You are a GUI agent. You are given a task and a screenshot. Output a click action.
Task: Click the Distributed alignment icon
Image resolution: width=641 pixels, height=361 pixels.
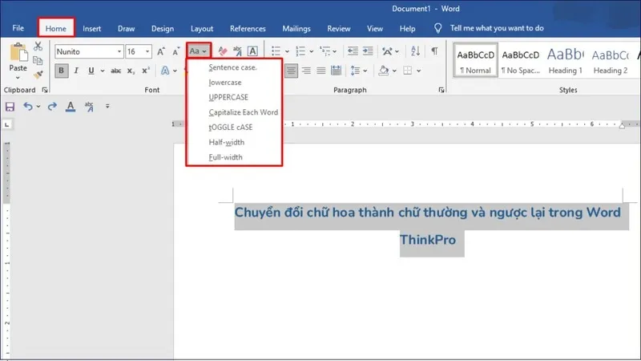(x=336, y=71)
